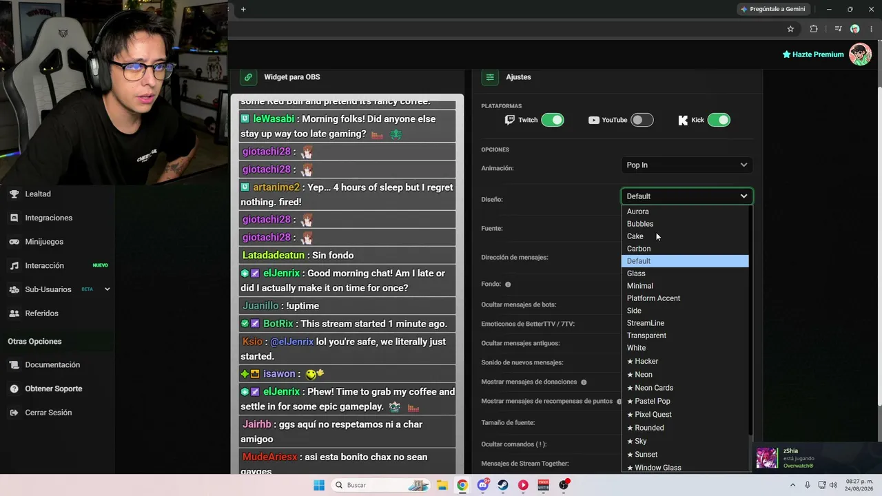Select the premium Pastel Pop design option

[685, 402]
